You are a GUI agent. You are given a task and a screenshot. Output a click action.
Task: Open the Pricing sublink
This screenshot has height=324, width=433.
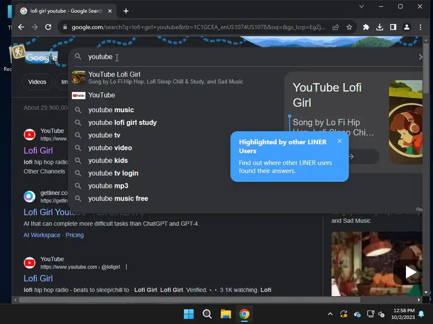pyautogui.click(x=74, y=235)
